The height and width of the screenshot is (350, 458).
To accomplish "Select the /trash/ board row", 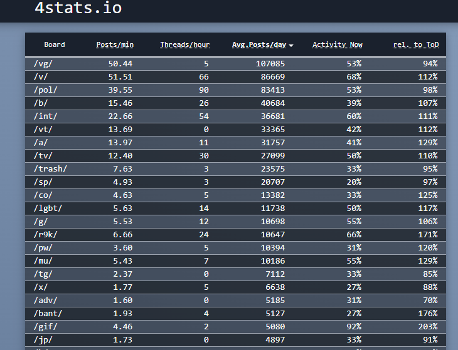I will tap(235, 168).
